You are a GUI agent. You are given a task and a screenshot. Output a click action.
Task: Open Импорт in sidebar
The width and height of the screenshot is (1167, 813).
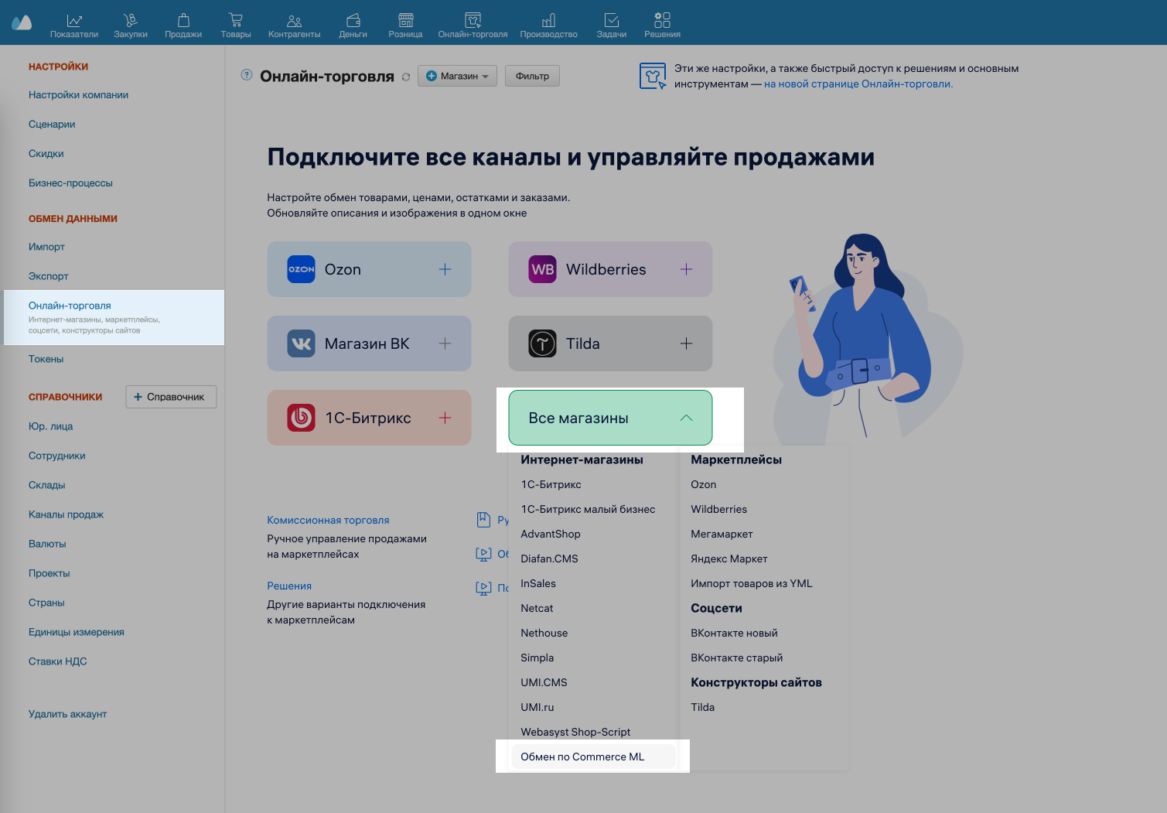[46, 246]
